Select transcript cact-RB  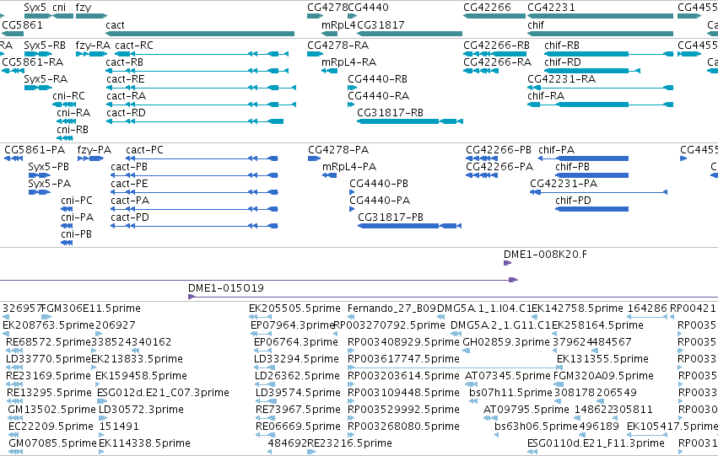click(197, 71)
